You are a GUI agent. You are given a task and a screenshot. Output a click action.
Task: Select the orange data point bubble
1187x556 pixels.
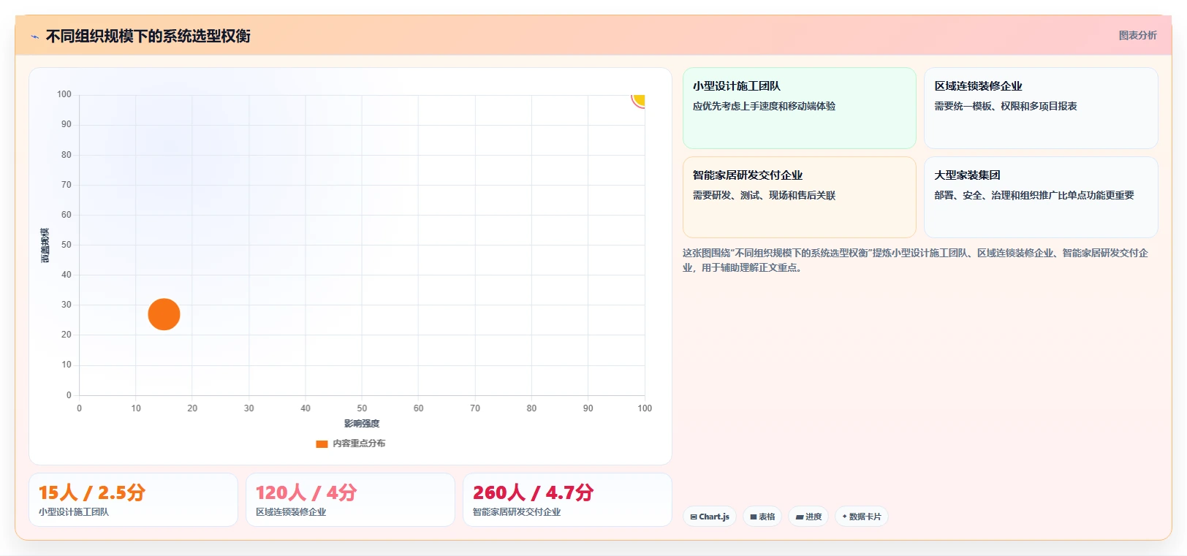tap(164, 314)
